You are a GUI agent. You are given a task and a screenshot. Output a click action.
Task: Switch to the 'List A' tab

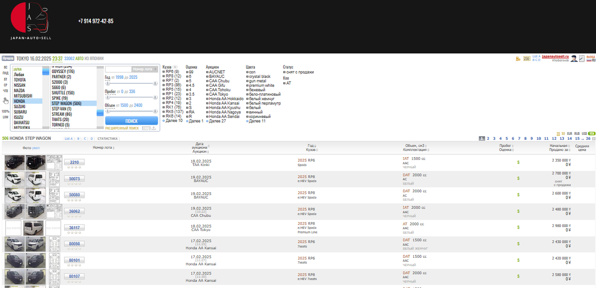(69, 139)
